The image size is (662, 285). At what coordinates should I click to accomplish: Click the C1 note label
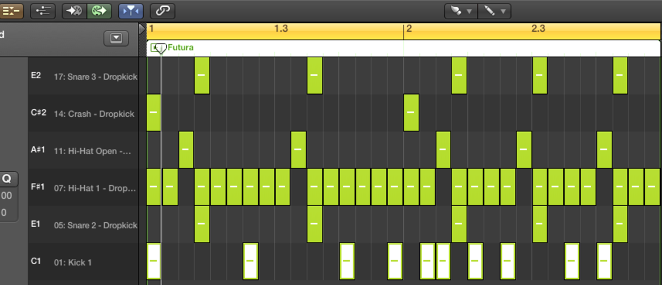[36, 262]
